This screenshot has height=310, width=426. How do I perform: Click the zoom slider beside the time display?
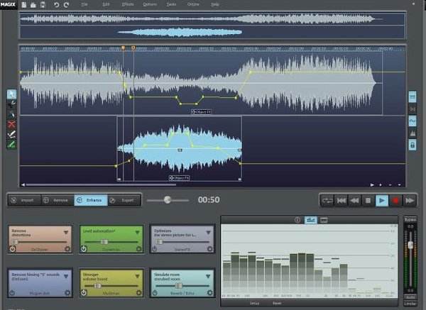point(168,200)
